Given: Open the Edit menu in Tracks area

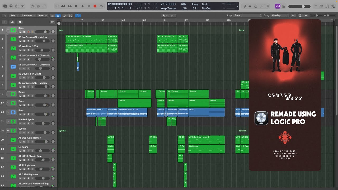Looking at the screenshot, I should pos(14,16).
